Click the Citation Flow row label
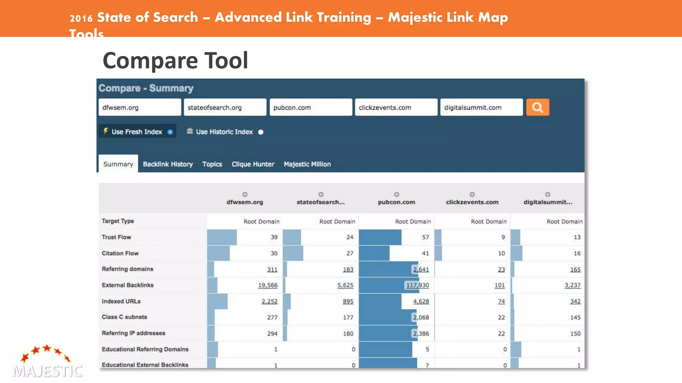The height and width of the screenshot is (383, 682). coord(120,253)
